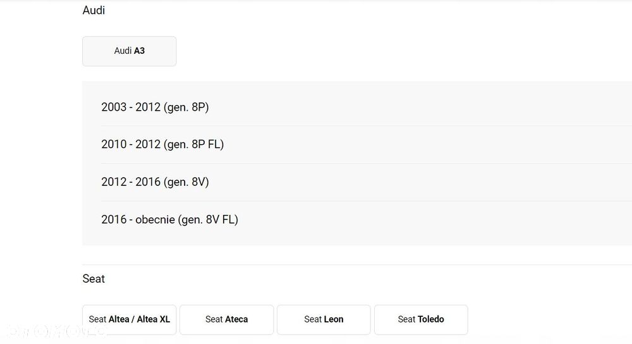Image resolution: width=632 pixels, height=344 pixels.
Task: Select the Audi A3 model button
Action: pyautogui.click(x=129, y=51)
